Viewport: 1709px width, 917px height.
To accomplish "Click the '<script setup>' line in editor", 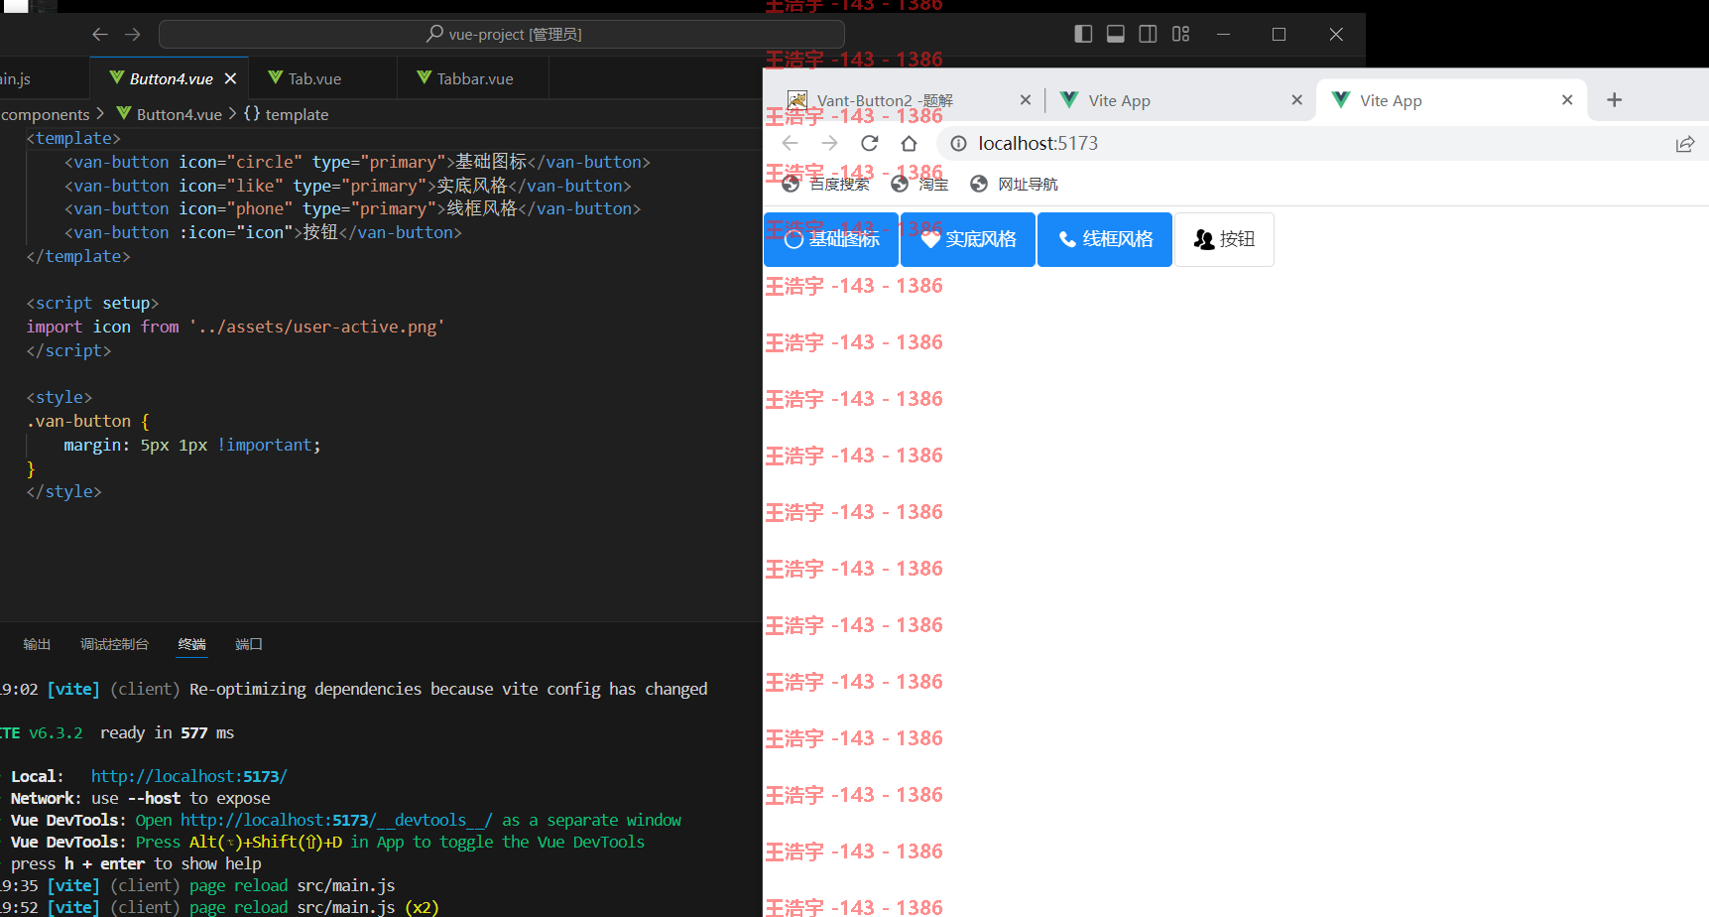I will (92, 303).
